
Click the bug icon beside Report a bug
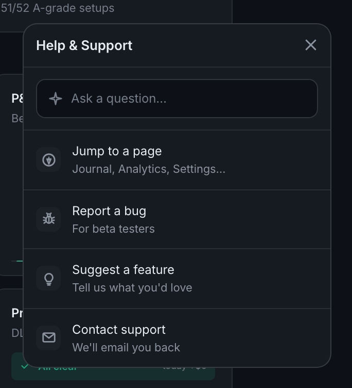[48, 219]
